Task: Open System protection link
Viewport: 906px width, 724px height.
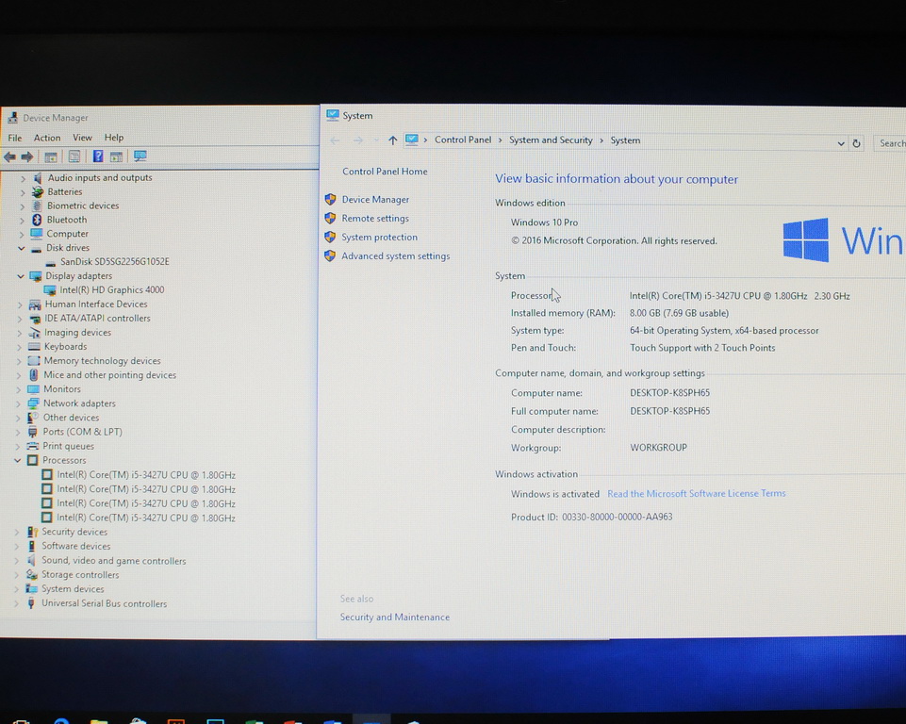Action: (x=379, y=237)
